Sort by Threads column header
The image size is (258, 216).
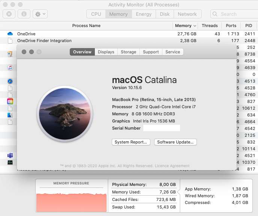[x=210, y=26]
